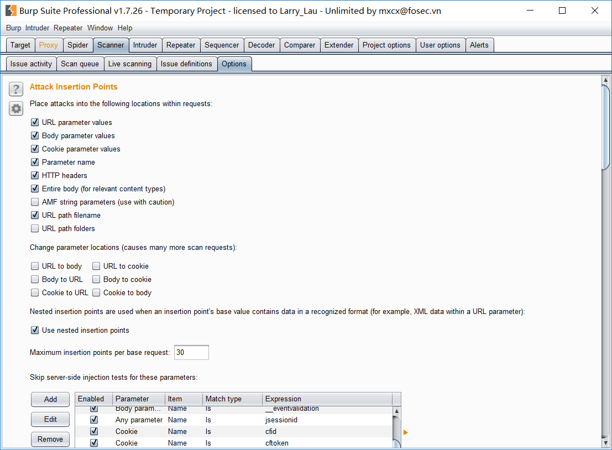612x450 pixels.
Task: Go to Project options tab
Action: pyautogui.click(x=386, y=45)
